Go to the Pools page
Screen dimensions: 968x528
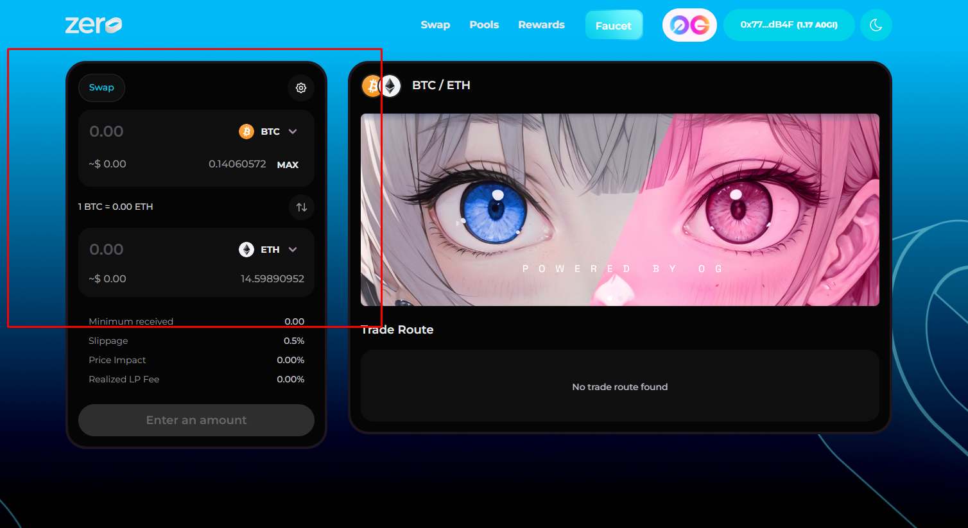click(484, 25)
